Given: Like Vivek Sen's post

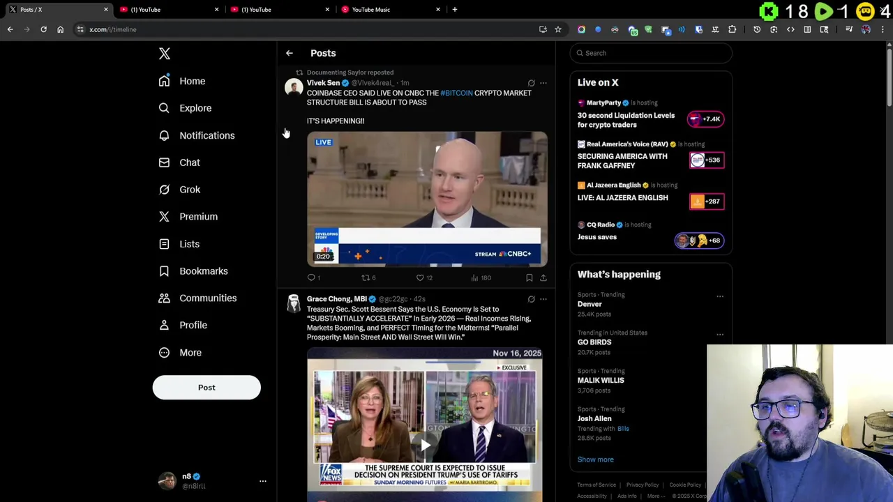Looking at the screenshot, I should (424, 277).
